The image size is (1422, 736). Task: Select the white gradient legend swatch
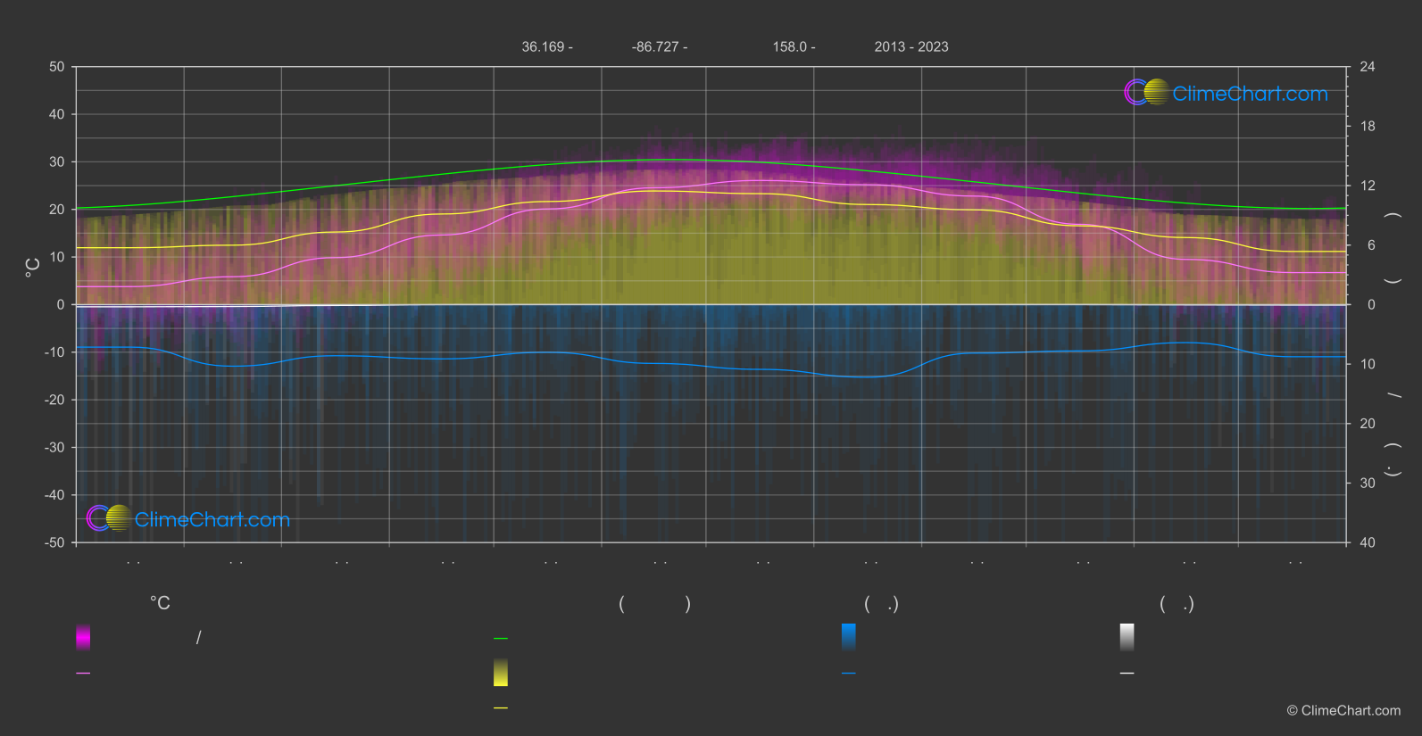coord(1127,637)
